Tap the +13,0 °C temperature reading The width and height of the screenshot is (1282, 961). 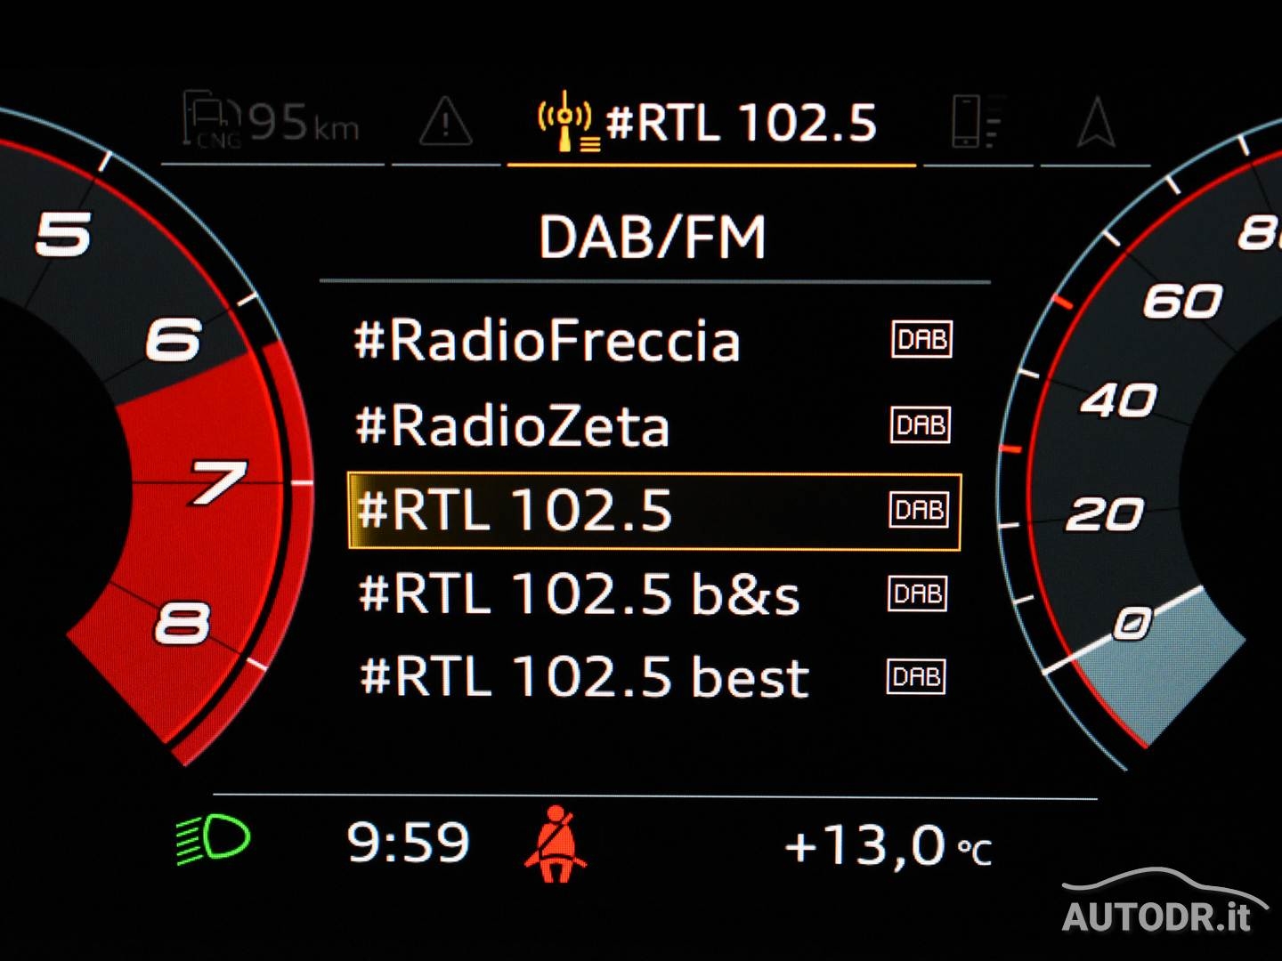click(x=887, y=845)
